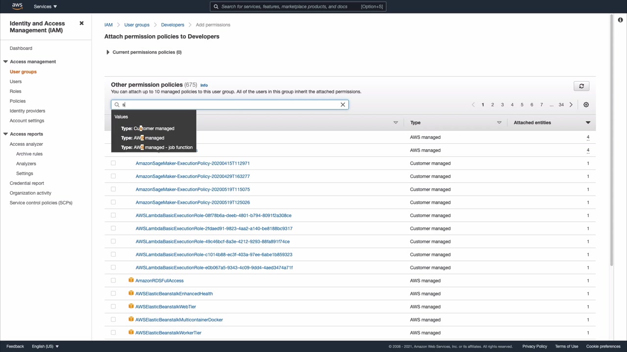
Task: Go to next page of policies
Action: [x=571, y=105]
